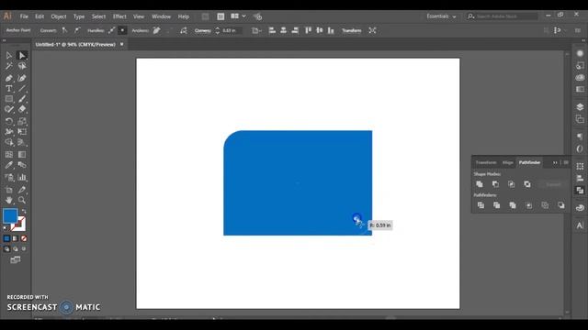Open the Window menu
588x330 pixels.
point(162,16)
